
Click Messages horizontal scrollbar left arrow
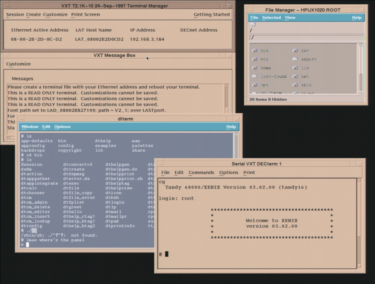coord(9,138)
